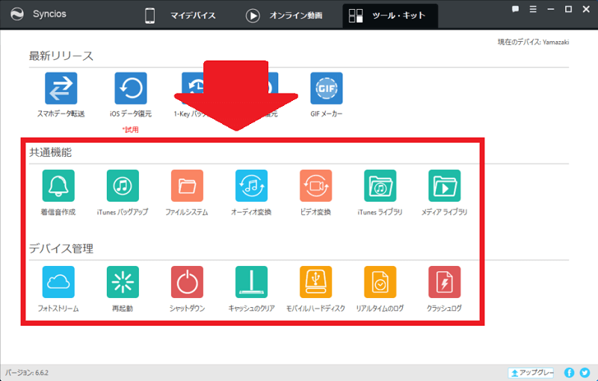Open ファイルシステム tool
598x381 pixels.
pos(188,185)
